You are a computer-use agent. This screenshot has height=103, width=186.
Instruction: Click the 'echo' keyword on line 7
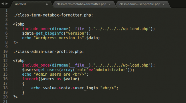pyautogui.click(x=27, y=38)
